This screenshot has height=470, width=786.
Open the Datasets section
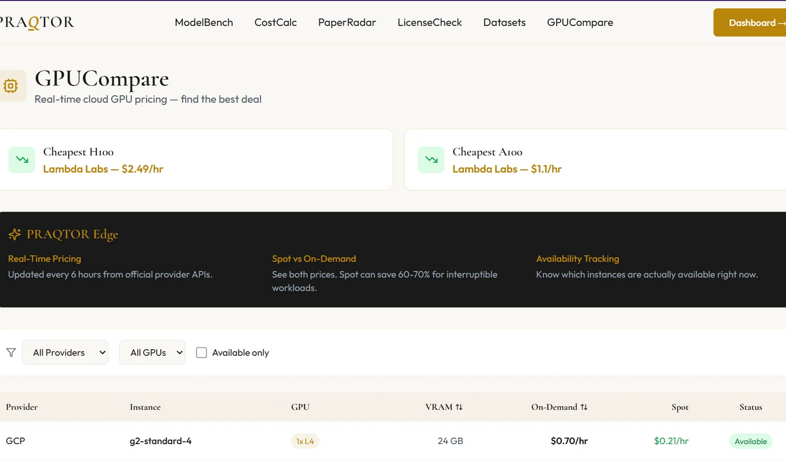[x=504, y=22]
